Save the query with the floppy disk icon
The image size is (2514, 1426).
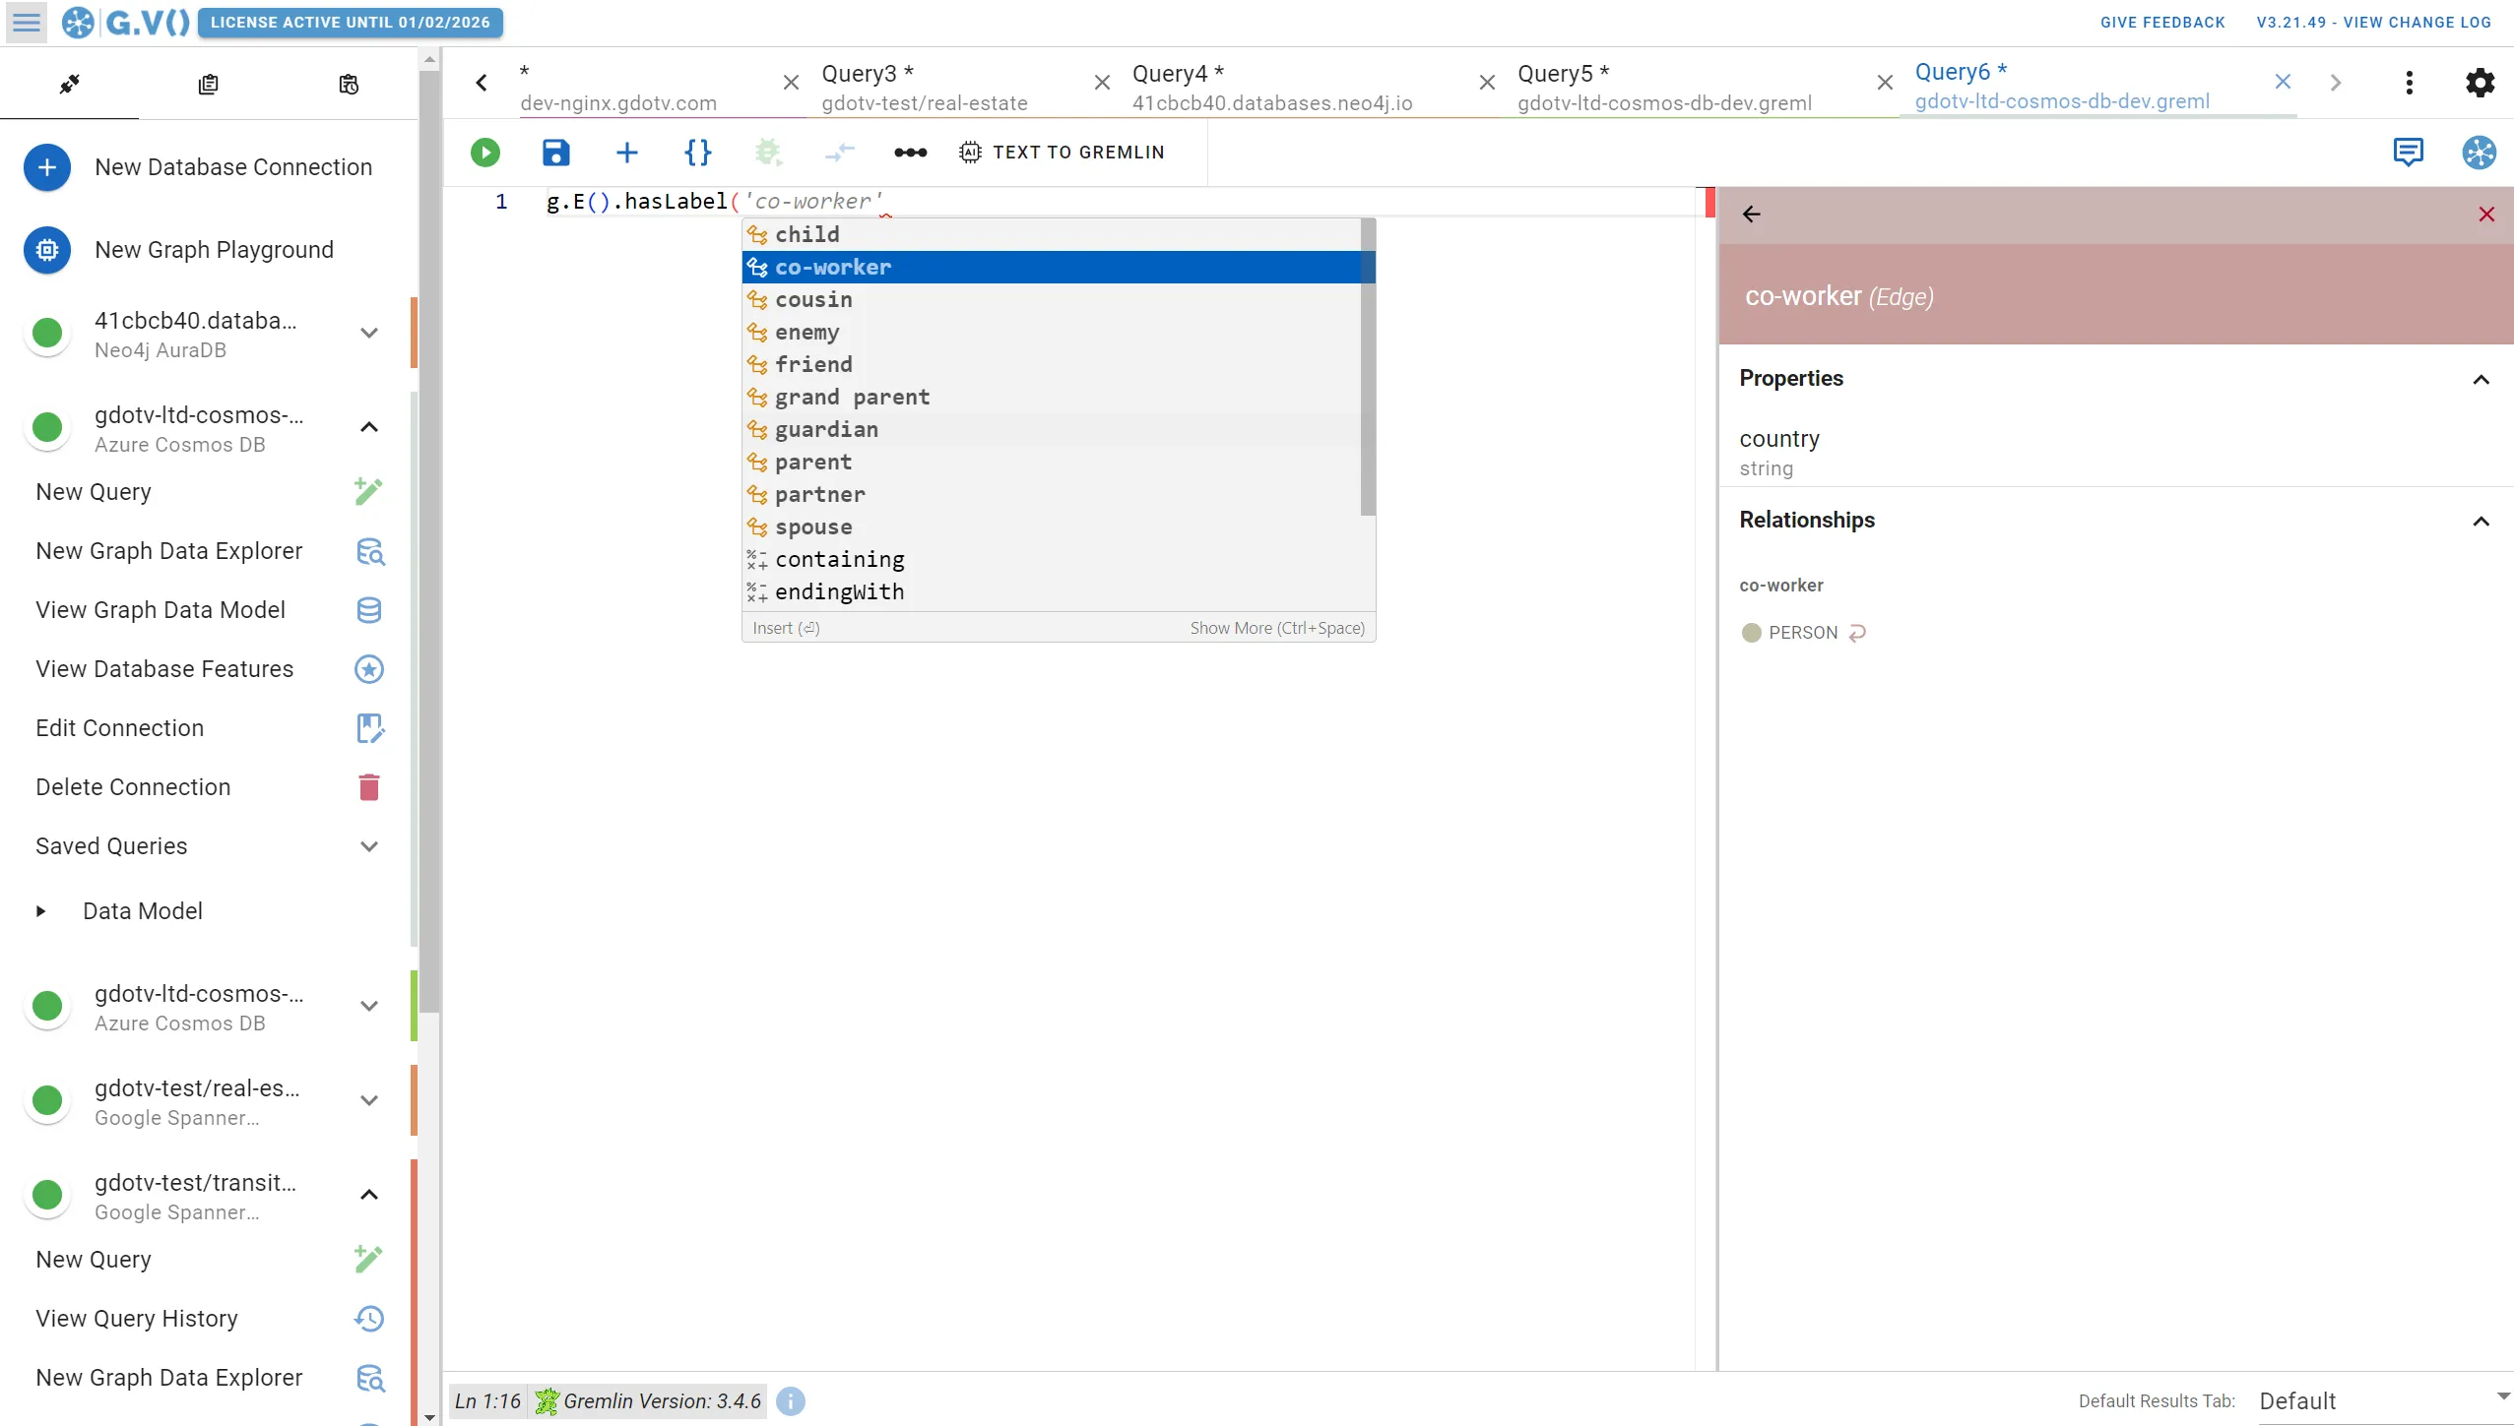point(555,153)
